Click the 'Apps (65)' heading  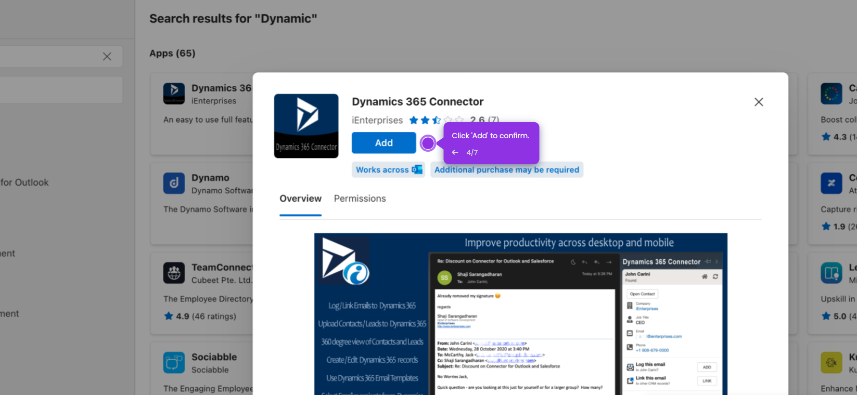click(172, 53)
